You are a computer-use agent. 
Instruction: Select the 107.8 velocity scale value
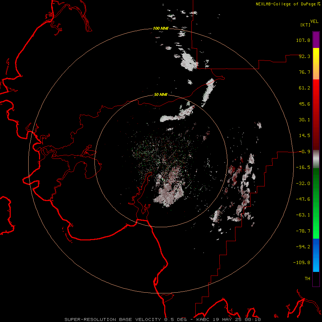(303, 40)
